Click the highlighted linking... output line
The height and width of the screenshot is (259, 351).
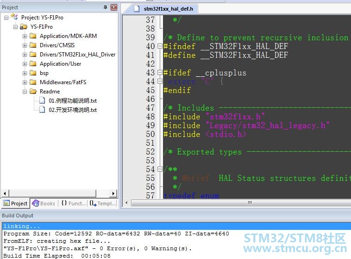176,226
